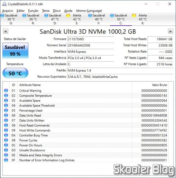Screen dimensions: 176x178
Task: Click the Padrão field NVM Express 1.4
Action: pyautogui.click(x=120, y=70)
